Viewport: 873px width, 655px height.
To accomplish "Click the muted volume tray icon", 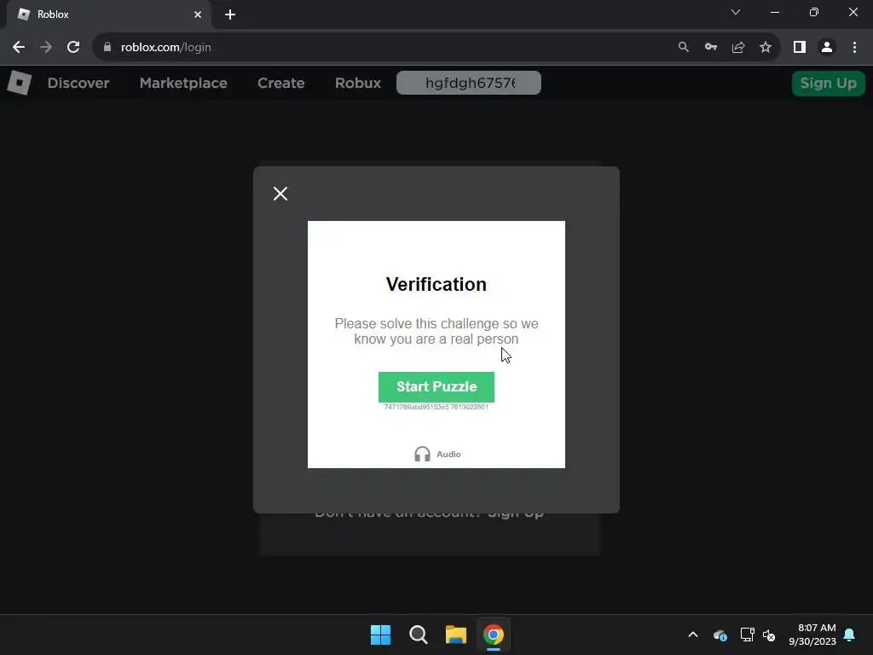I will (x=769, y=635).
